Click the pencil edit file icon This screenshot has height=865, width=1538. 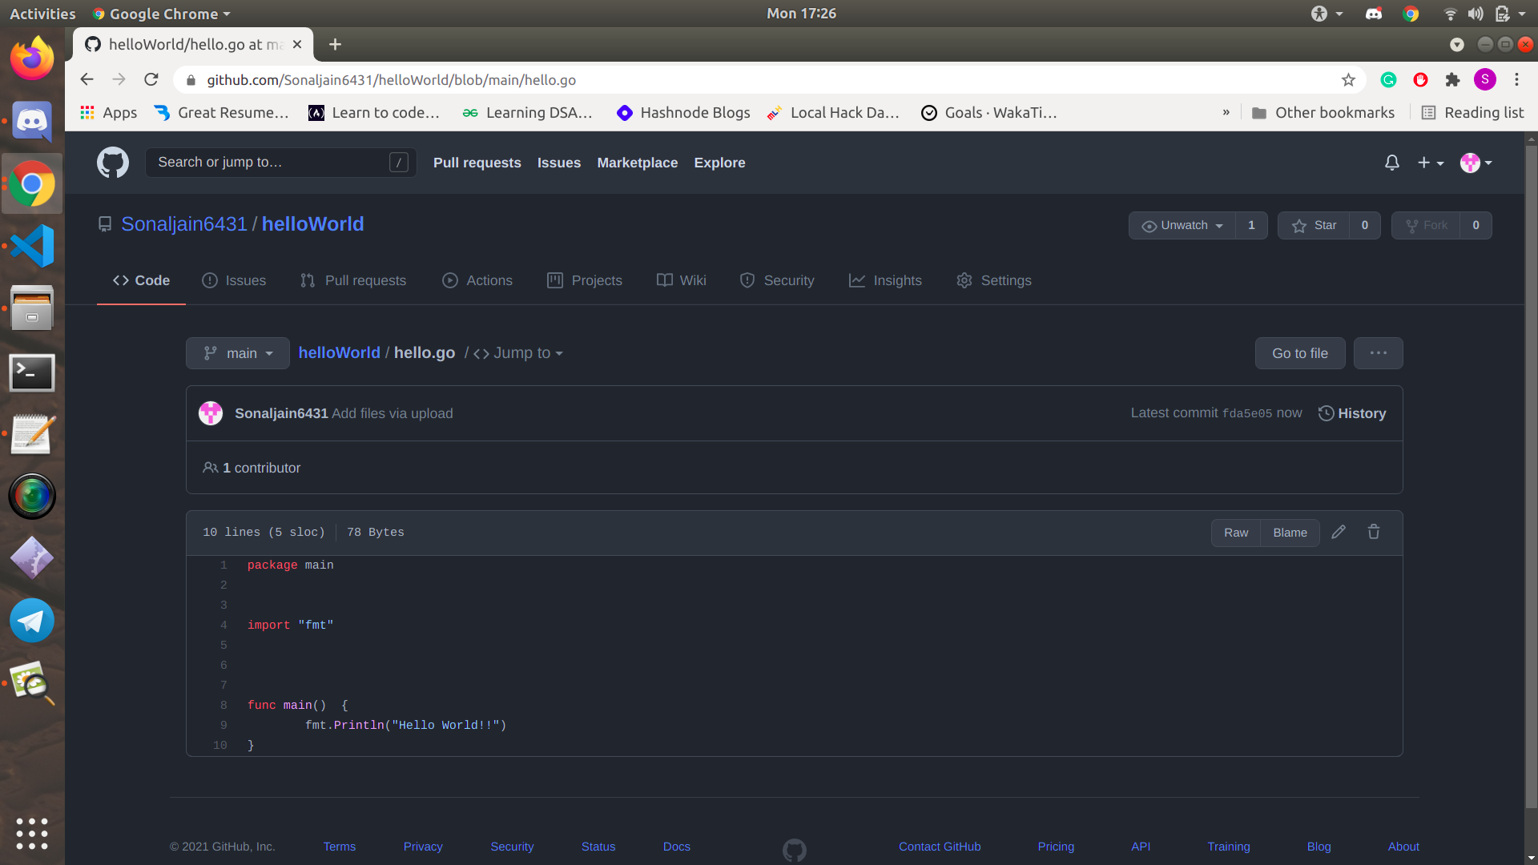pos(1339,532)
